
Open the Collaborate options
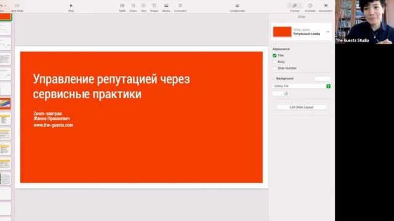[237, 6]
